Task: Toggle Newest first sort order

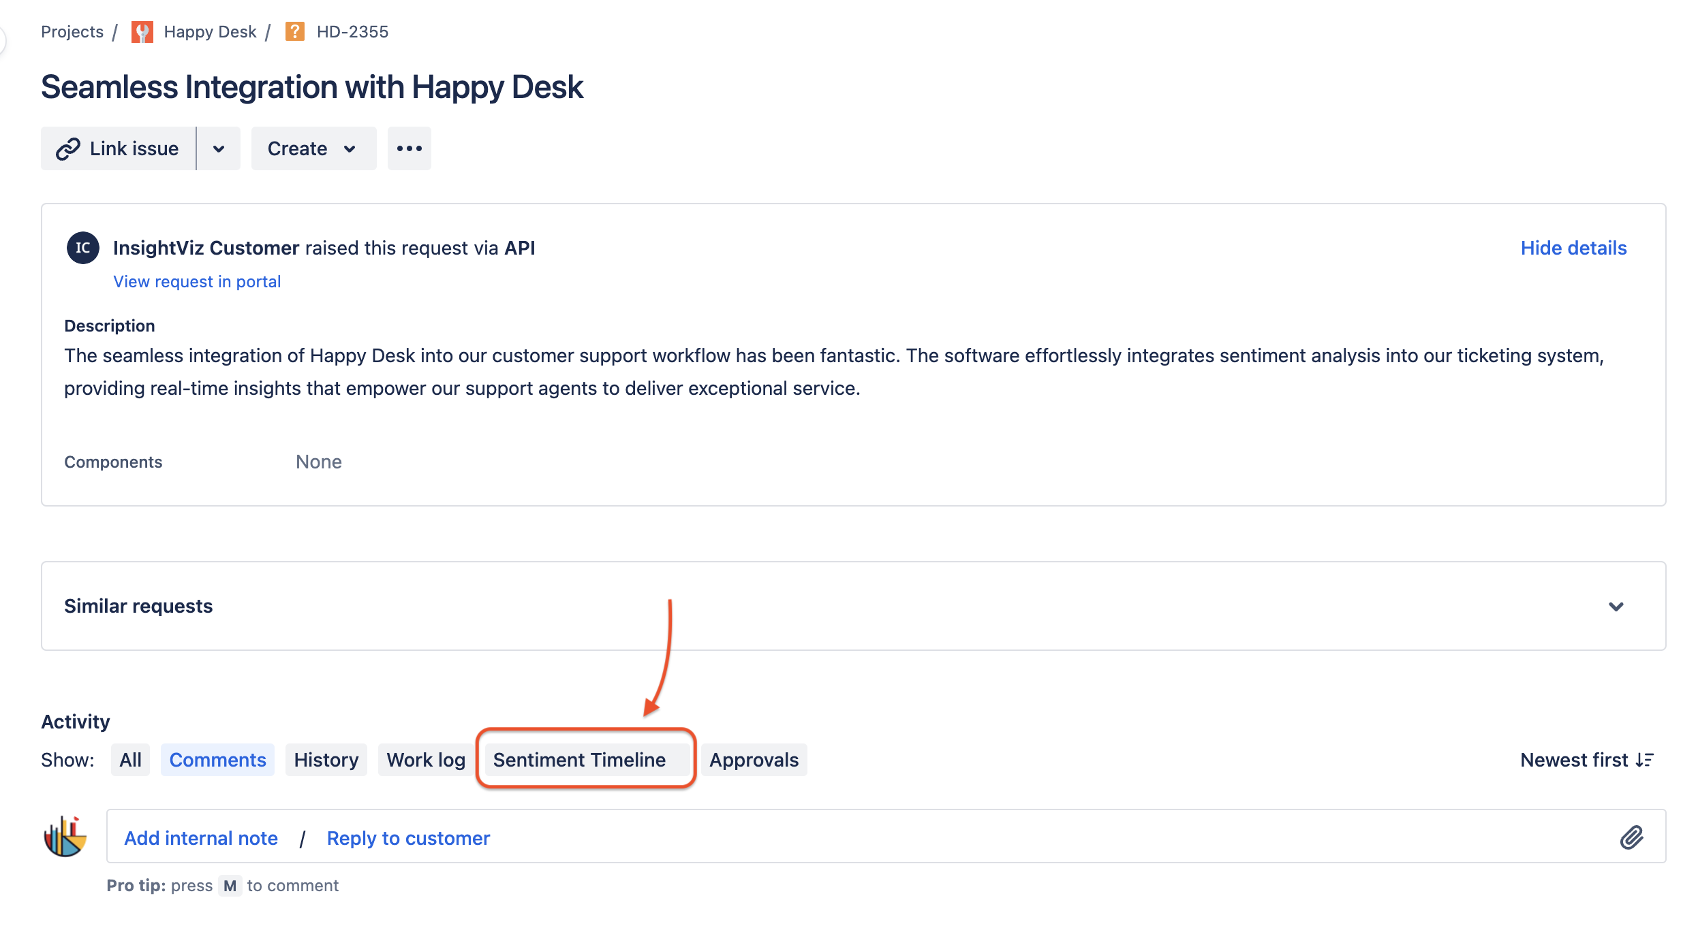Action: 1586,760
